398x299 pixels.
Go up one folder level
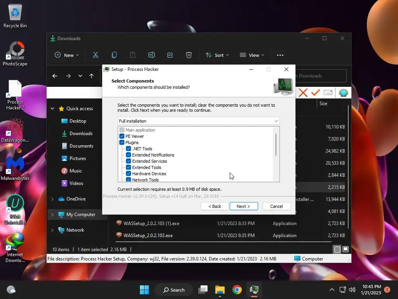[91, 76]
